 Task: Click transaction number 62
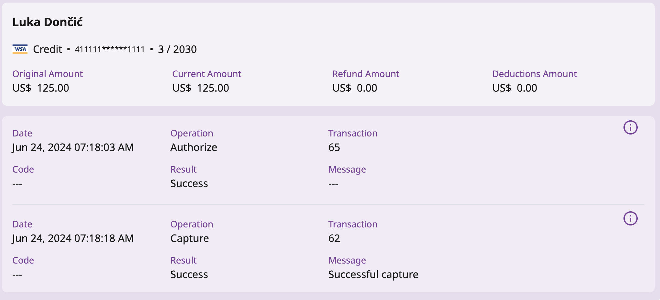pos(334,238)
